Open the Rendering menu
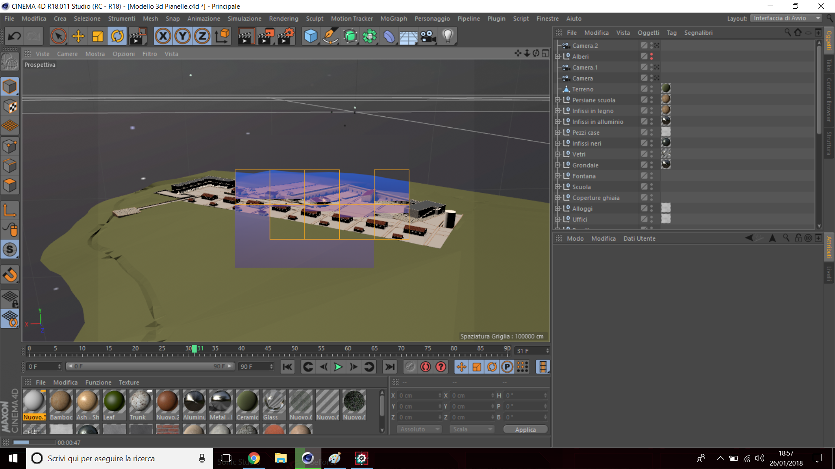The width and height of the screenshot is (835, 469). point(284,19)
